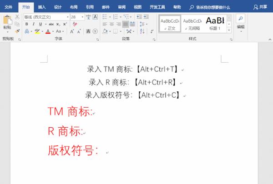The image size is (273, 184).
Task: Open the font name combo box
Action: pyautogui.click(x=46, y=17)
